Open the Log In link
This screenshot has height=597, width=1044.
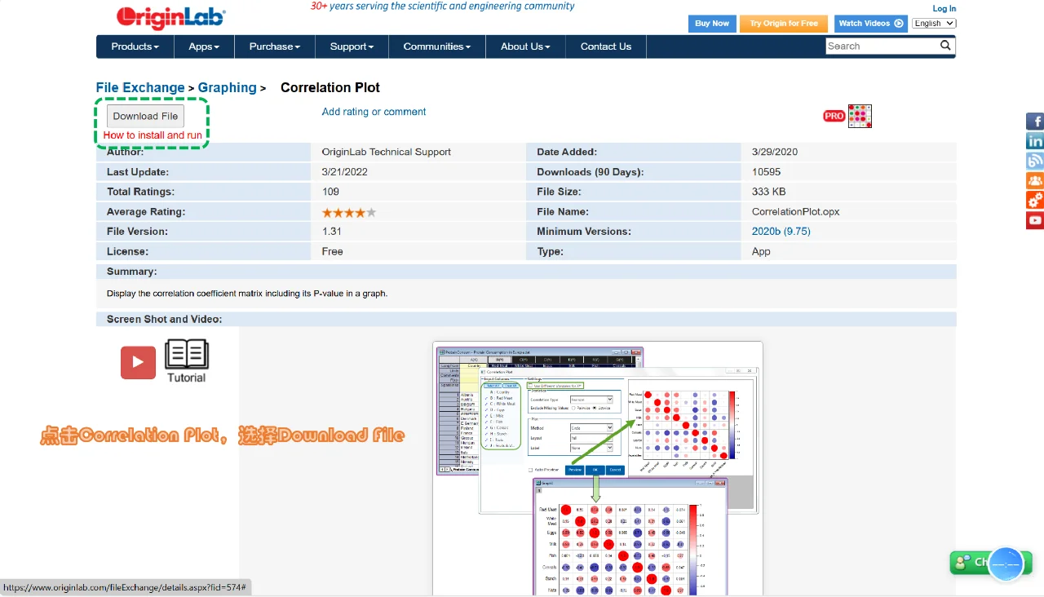pyautogui.click(x=944, y=8)
